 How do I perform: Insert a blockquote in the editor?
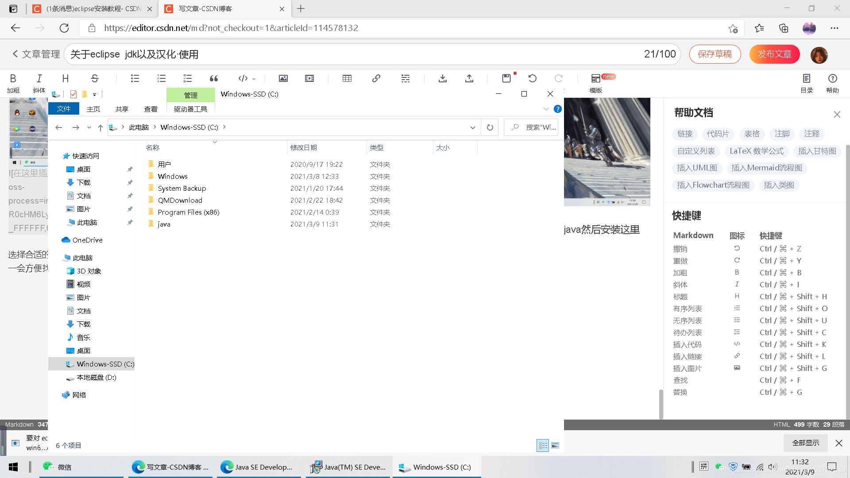coord(214,78)
